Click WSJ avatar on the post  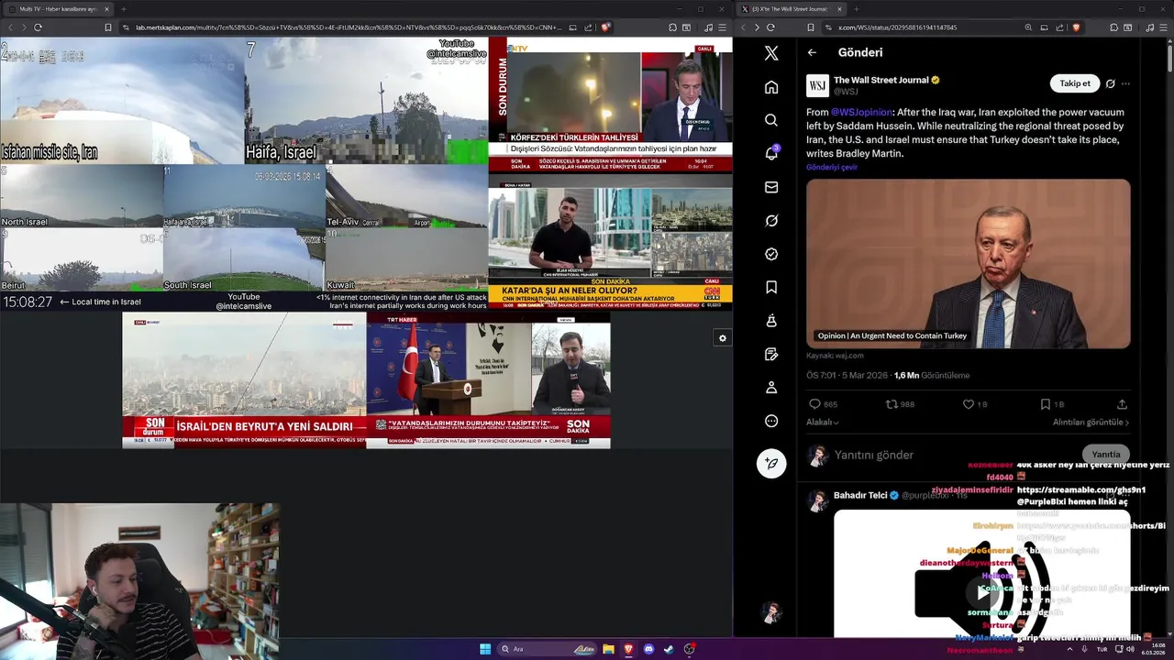817,86
